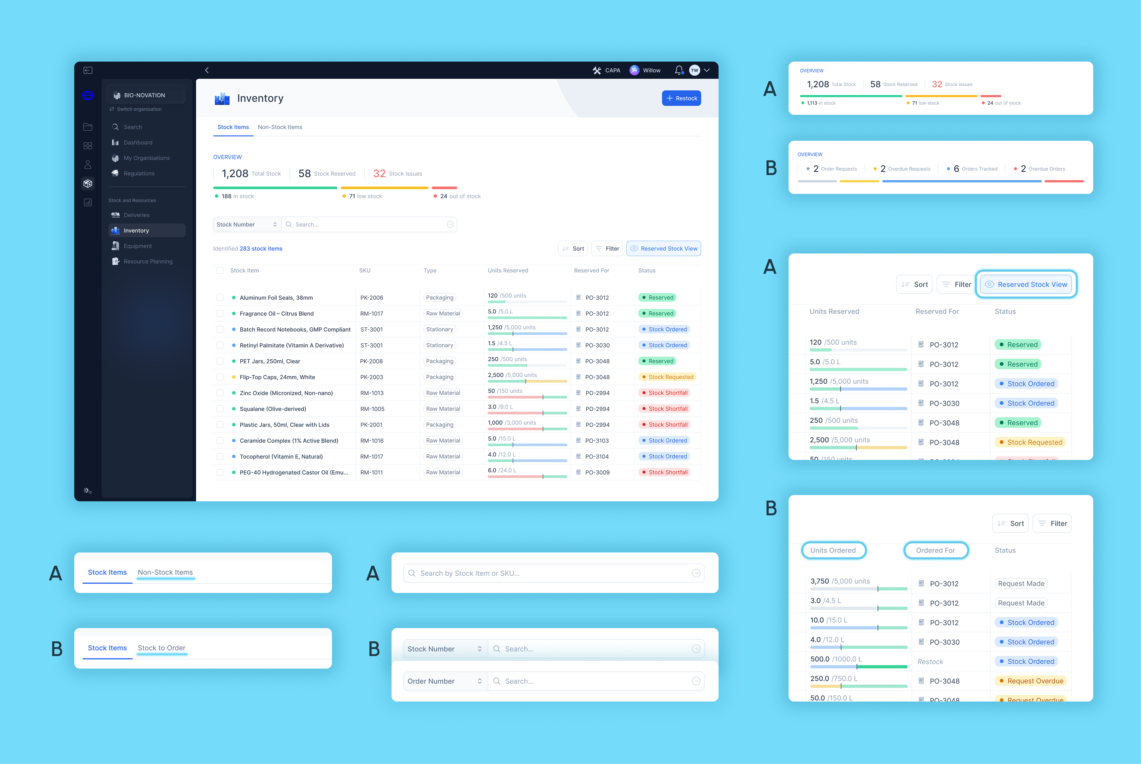Click the Search by Stock Item or SKU field
This screenshot has height=764, width=1141.
point(554,574)
